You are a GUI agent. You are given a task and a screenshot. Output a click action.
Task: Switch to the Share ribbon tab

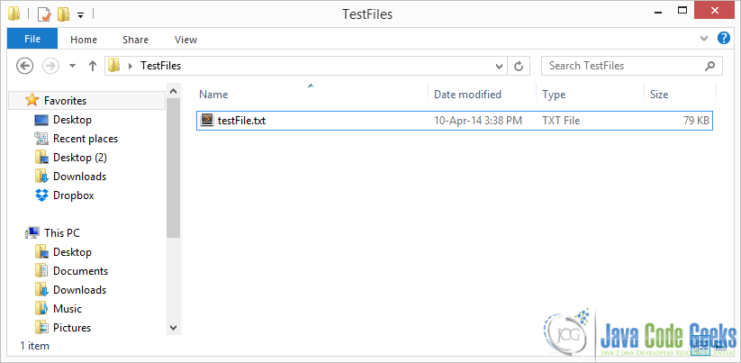click(x=135, y=40)
